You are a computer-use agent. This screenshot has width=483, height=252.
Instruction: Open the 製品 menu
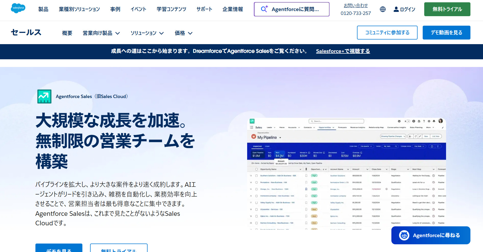pos(43,9)
